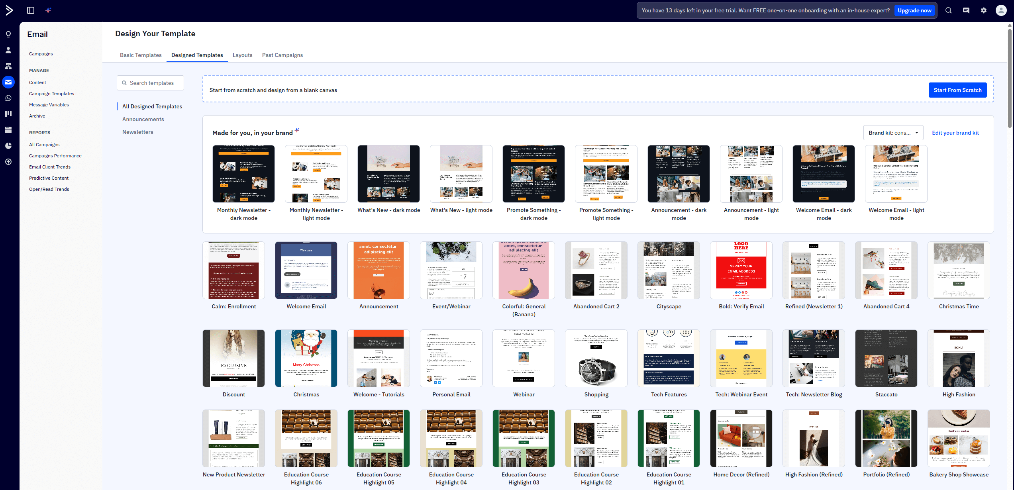Viewport: 1014px width, 490px height.
Task: Open Automations using the site-tree sidebar icon
Action: point(8,66)
